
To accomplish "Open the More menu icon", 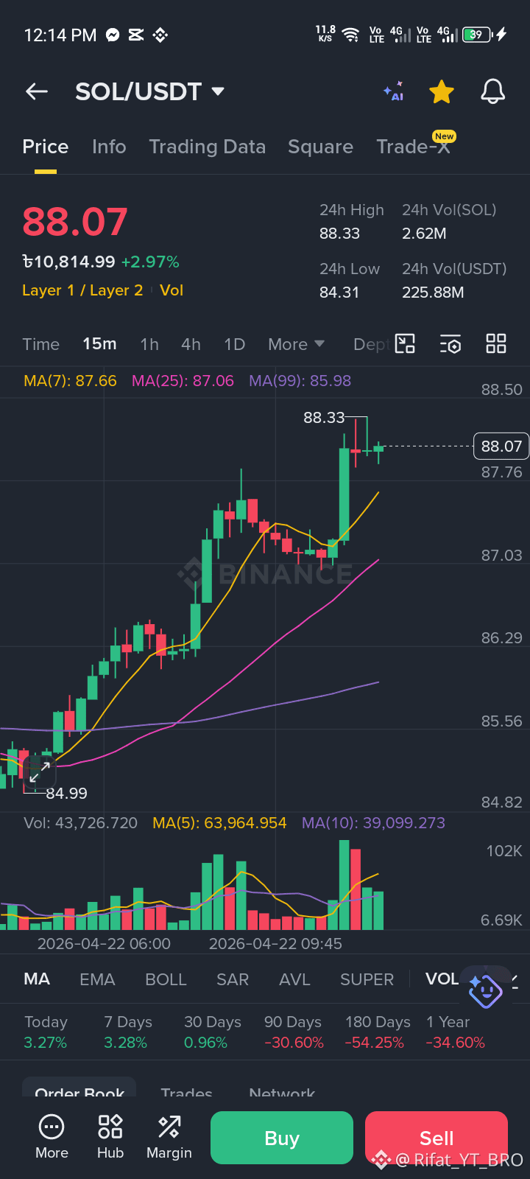I will tap(52, 1138).
